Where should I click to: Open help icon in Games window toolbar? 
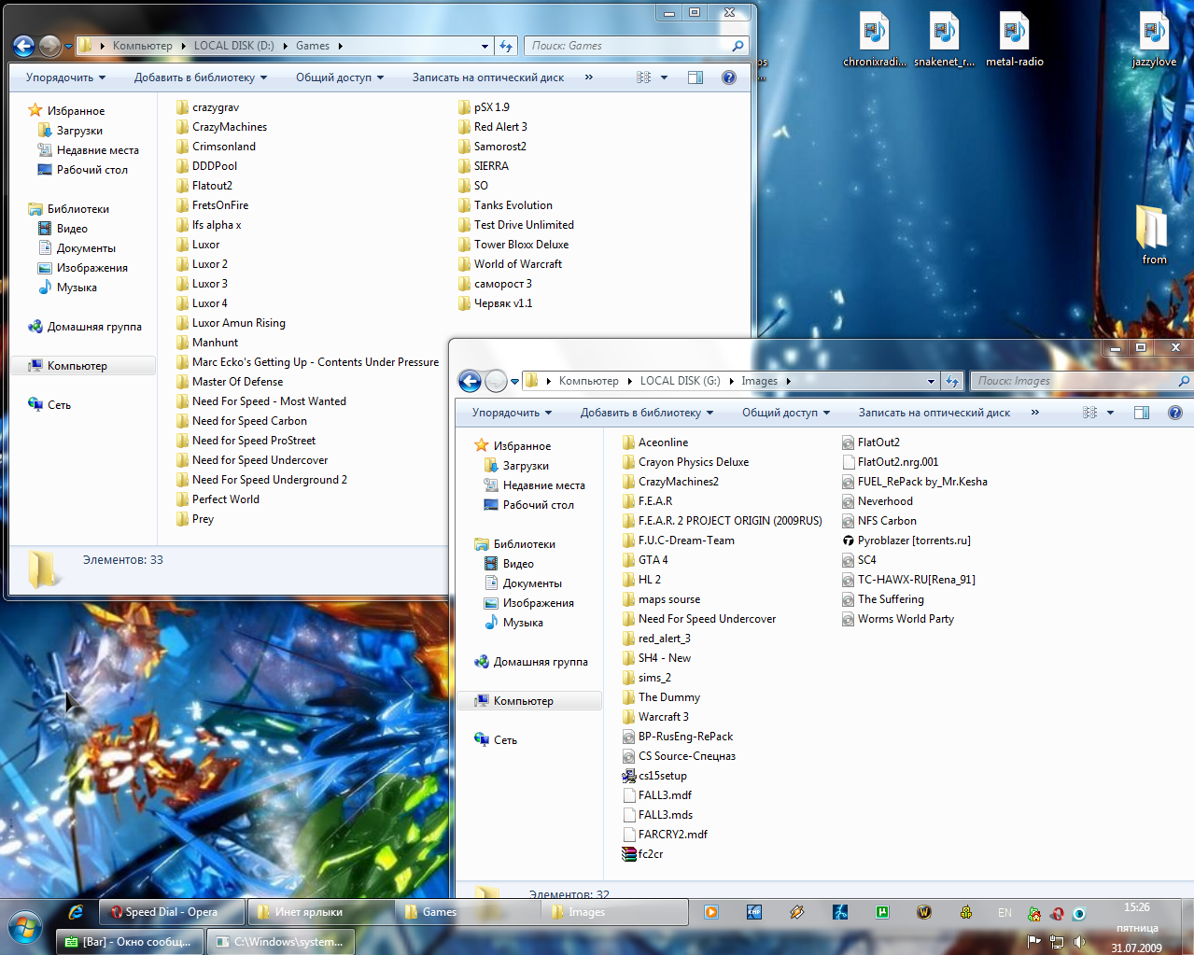coord(729,77)
